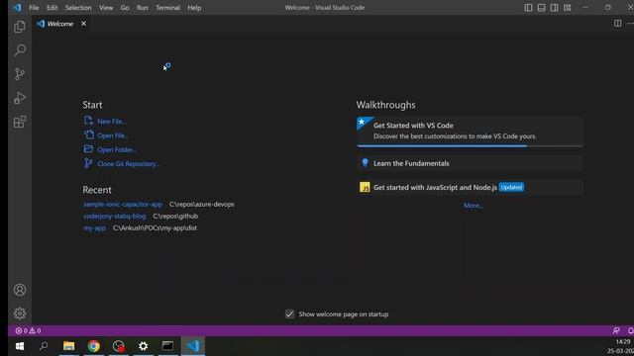
Task: Open the Explorer view in activity bar
Action: pos(20,27)
